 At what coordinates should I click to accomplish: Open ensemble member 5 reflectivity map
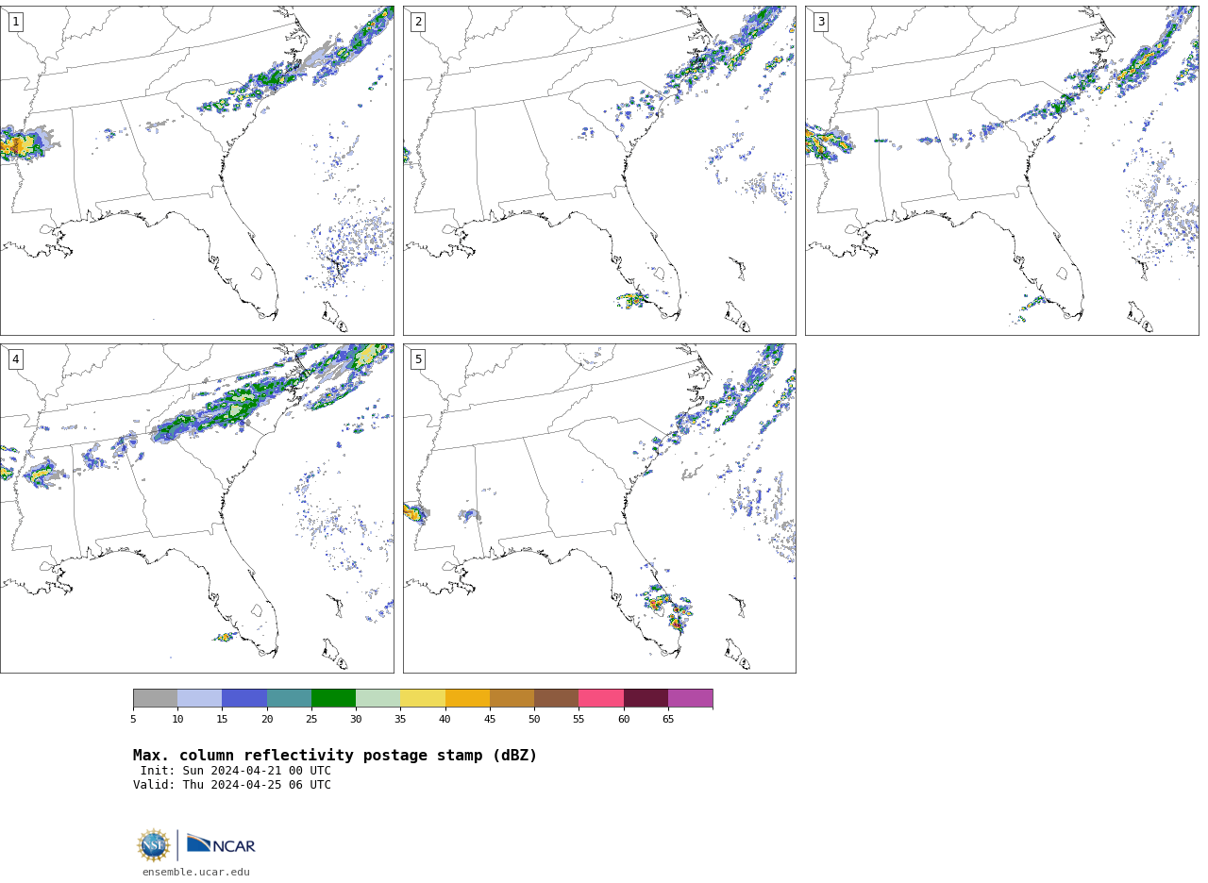(599, 508)
